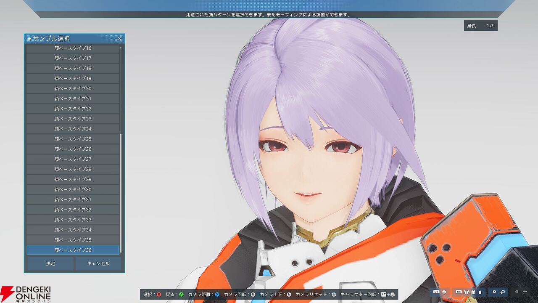Select the basewear shirt display icon
538x303 pixels.
pyautogui.click(x=473, y=292)
